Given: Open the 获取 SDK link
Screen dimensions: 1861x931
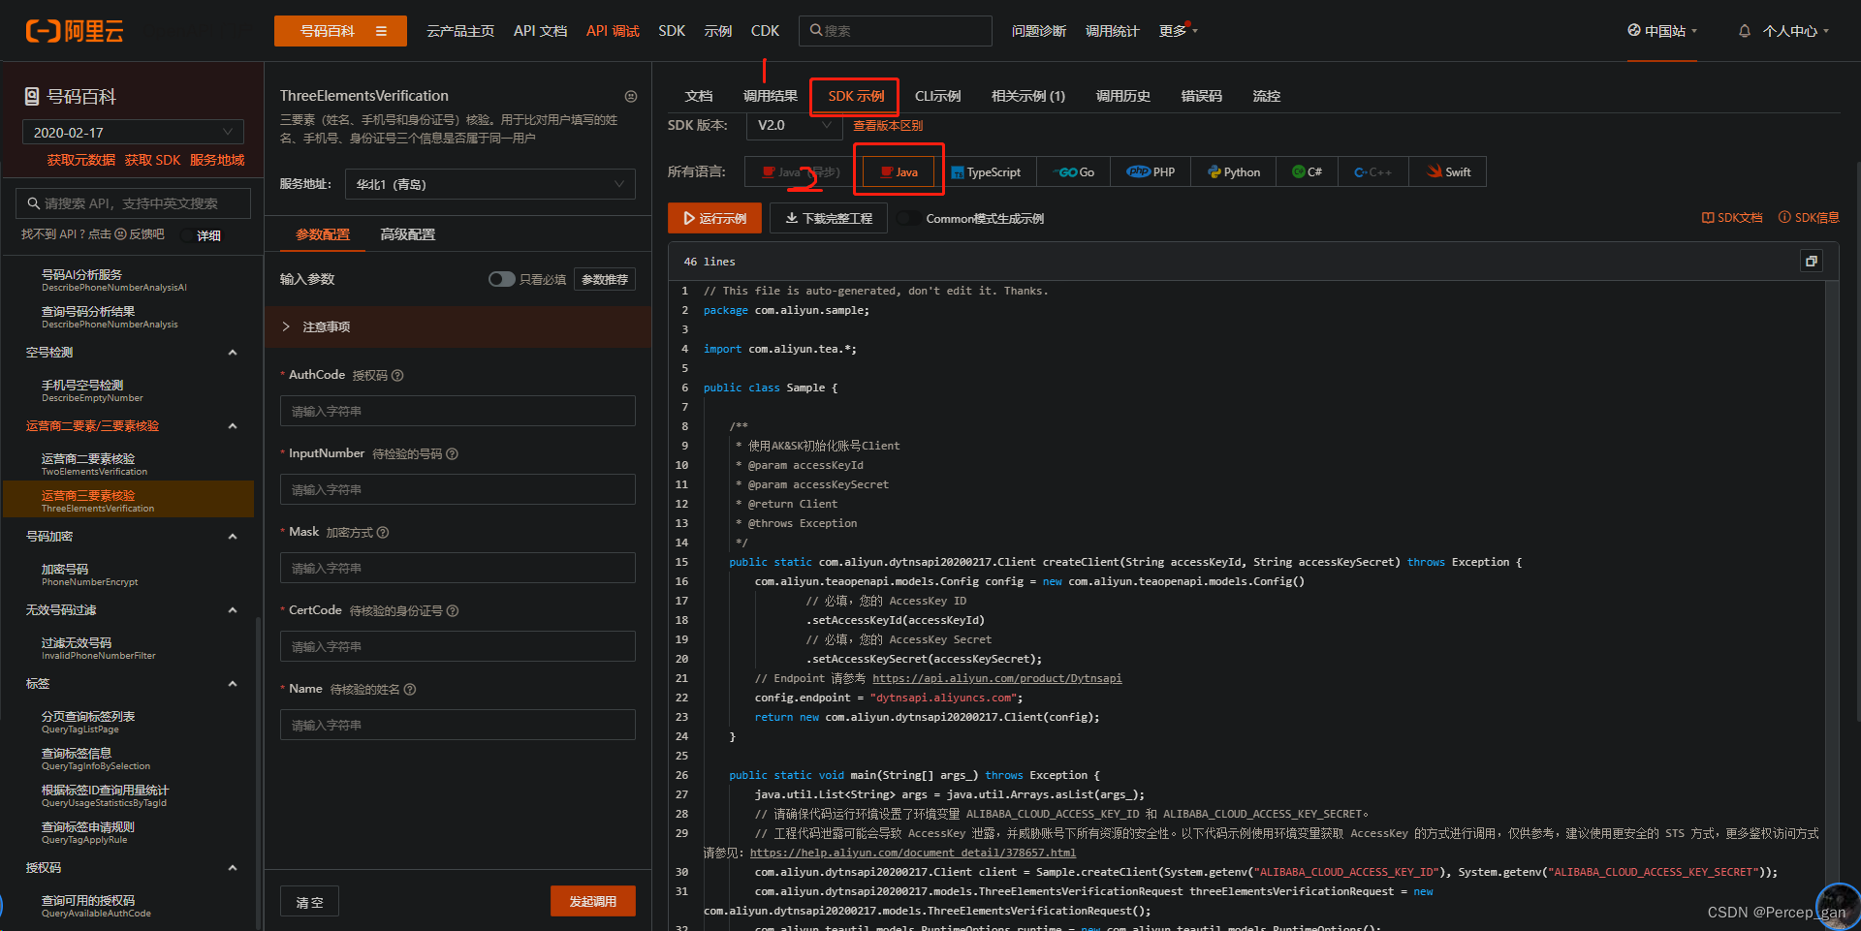Looking at the screenshot, I should tap(152, 160).
